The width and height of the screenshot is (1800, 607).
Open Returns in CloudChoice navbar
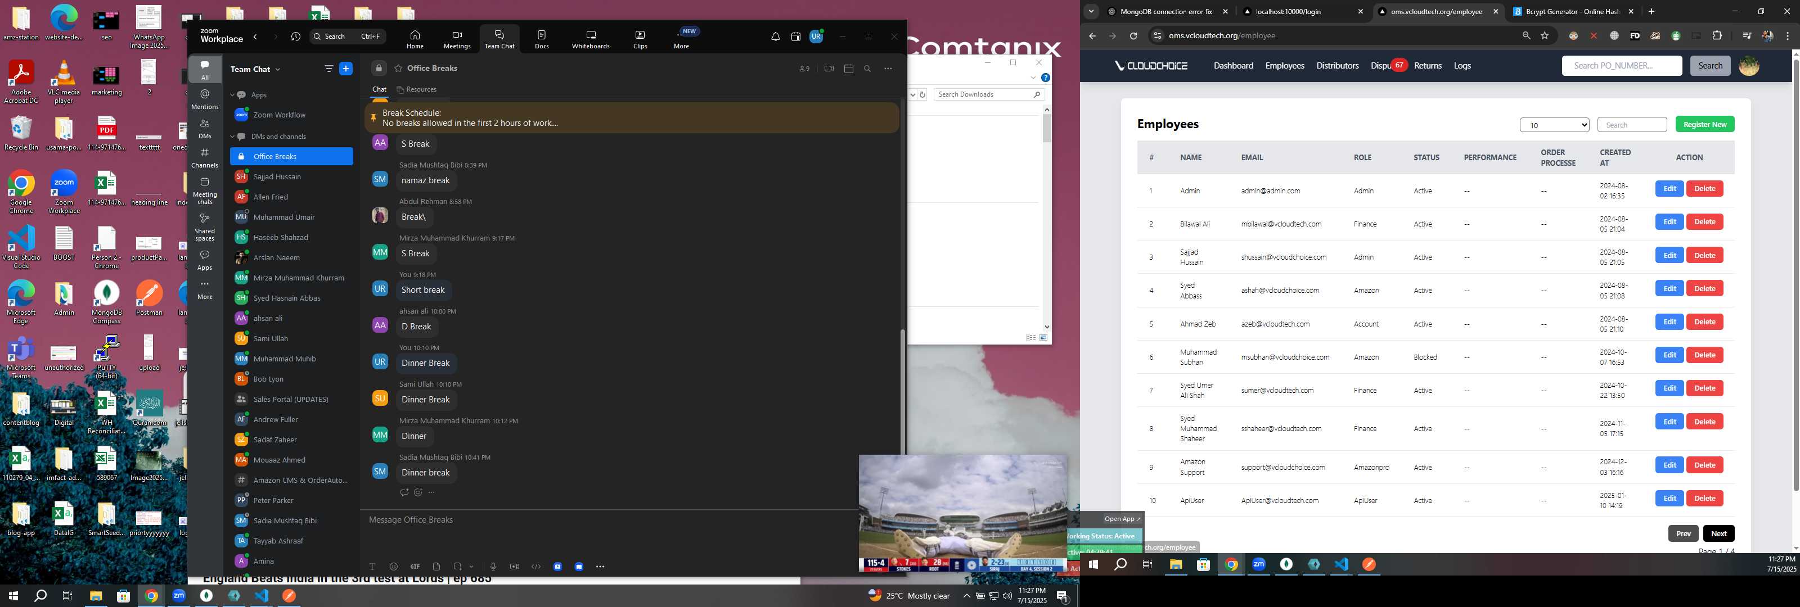1428,66
